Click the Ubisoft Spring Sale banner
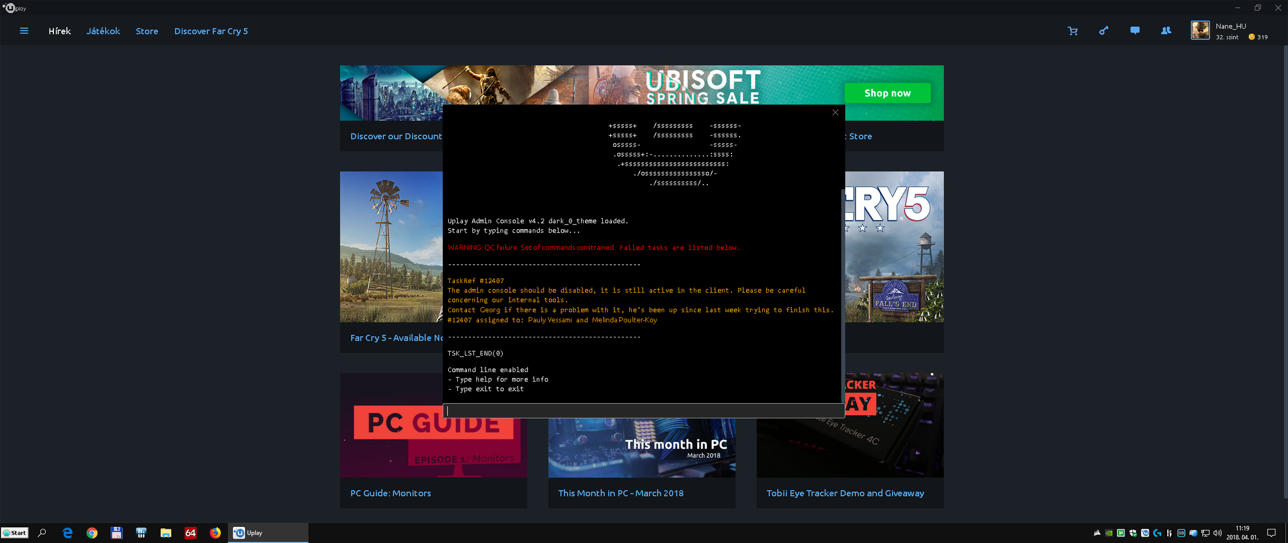This screenshot has width=1288, height=543. pos(642,85)
